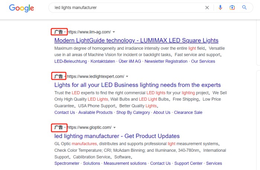260x170 pixels.
Task: Open the Spectrometer sitelink
Action: point(67,163)
